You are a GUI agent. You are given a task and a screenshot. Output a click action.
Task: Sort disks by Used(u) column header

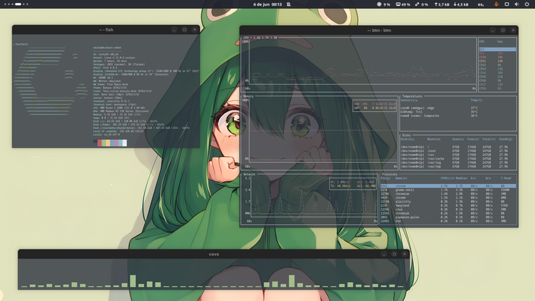coord(458,139)
